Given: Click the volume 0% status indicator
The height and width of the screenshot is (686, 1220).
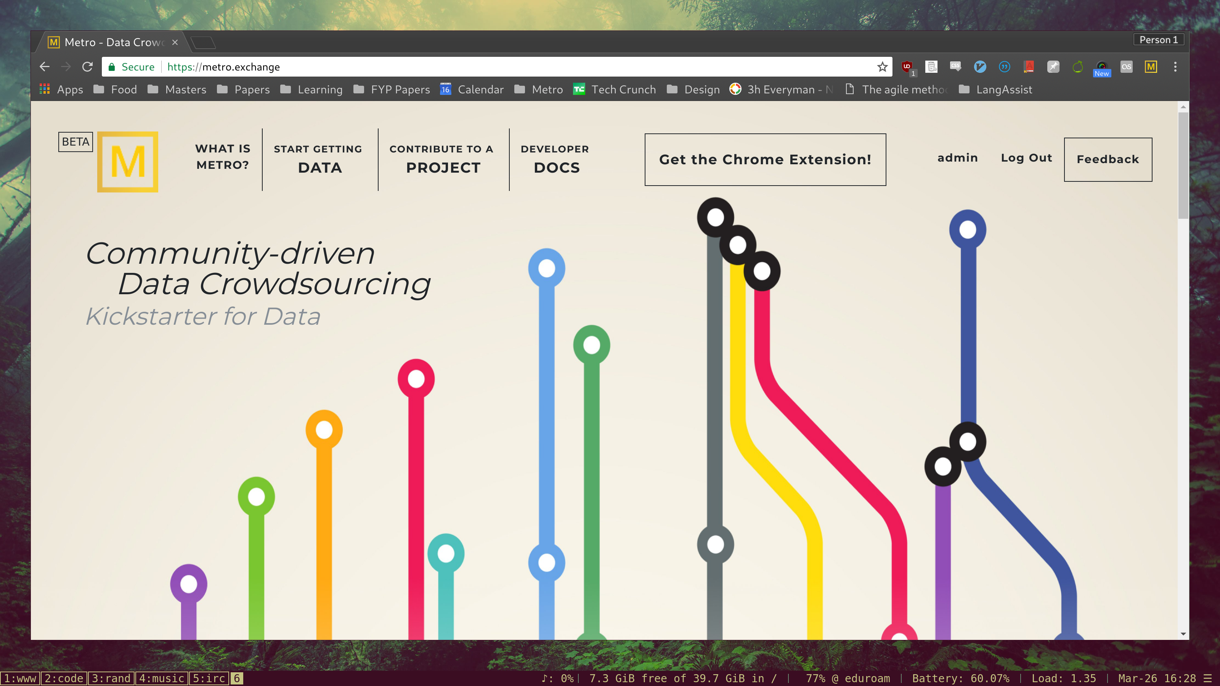Looking at the screenshot, I should [557, 678].
